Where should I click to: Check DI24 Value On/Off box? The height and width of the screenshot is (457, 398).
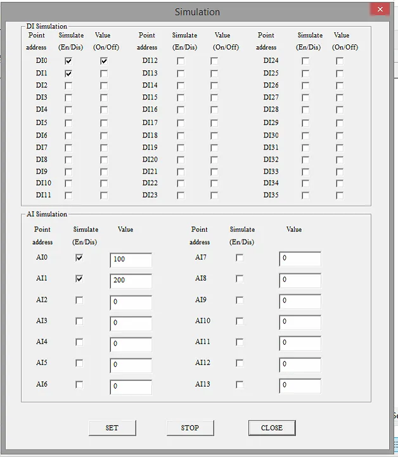click(x=340, y=61)
